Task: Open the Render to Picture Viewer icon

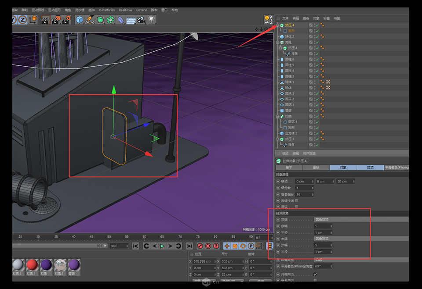Action: 55,20
